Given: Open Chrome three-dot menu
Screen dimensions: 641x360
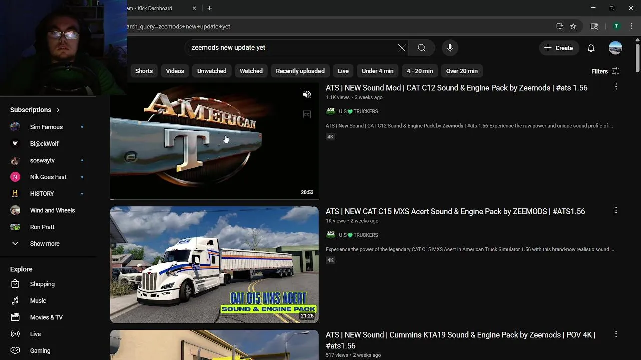Looking at the screenshot, I should (x=632, y=26).
